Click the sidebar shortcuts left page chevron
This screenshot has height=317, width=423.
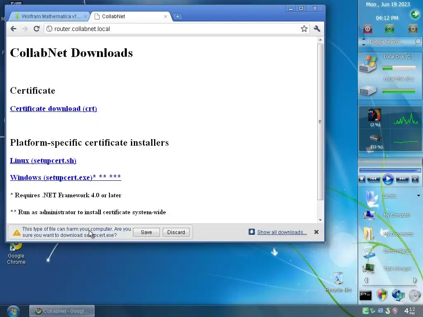click(x=366, y=280)
